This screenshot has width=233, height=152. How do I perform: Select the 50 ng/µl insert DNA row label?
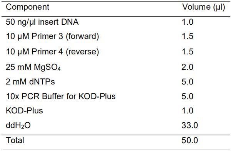coord(42,22)
